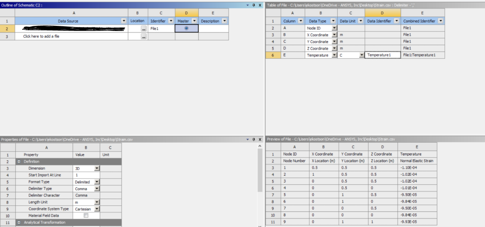The width and height of the screenshot is (485, 227).
Task: Open the Data Unit header filter dropdown
Action: point(360,21)
